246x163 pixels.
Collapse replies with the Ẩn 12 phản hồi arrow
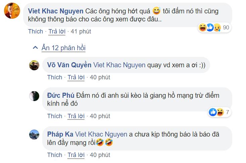(35, 48)
